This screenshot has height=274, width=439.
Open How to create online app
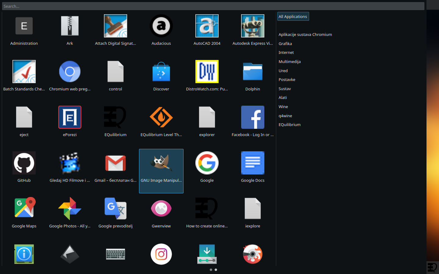[x=207, y=213]
